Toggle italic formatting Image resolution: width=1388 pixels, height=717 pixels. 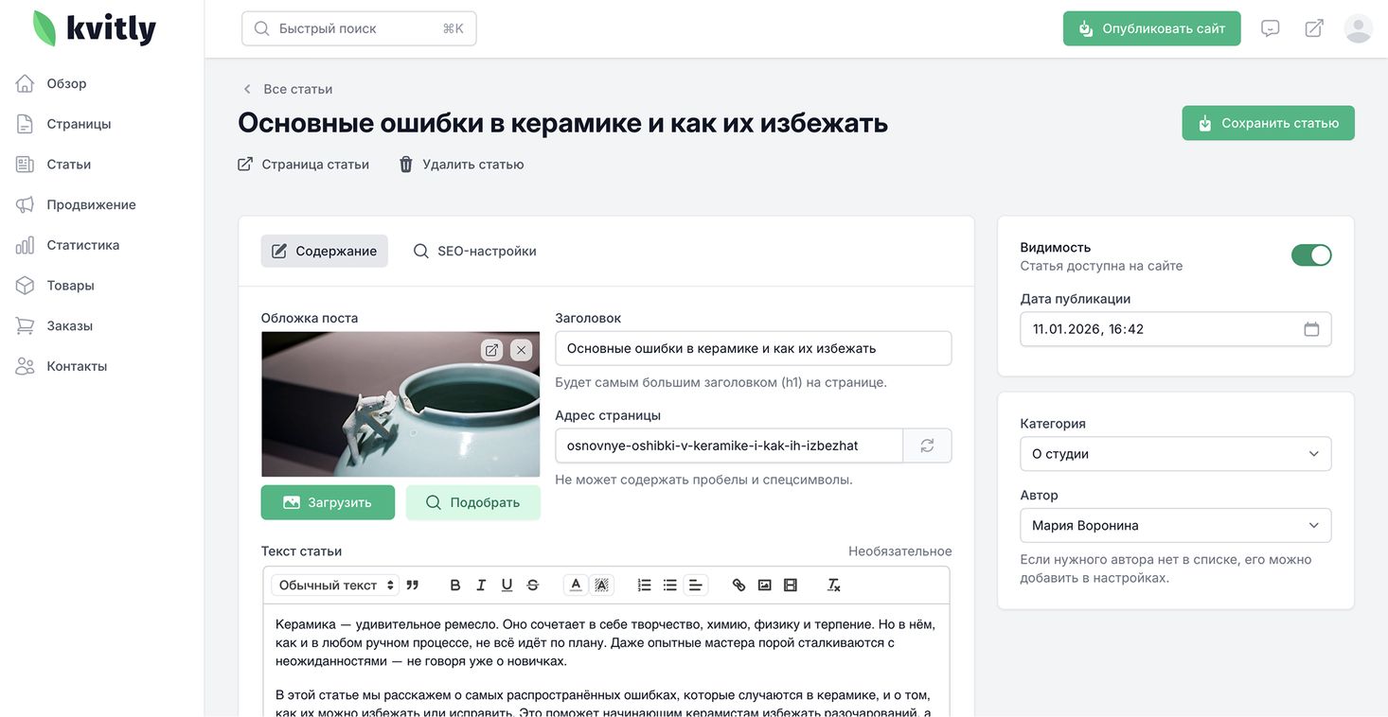click(481, 586)
